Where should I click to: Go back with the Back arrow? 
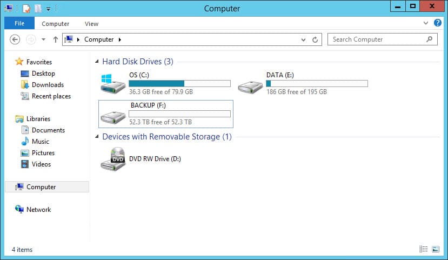click(15, 39)
